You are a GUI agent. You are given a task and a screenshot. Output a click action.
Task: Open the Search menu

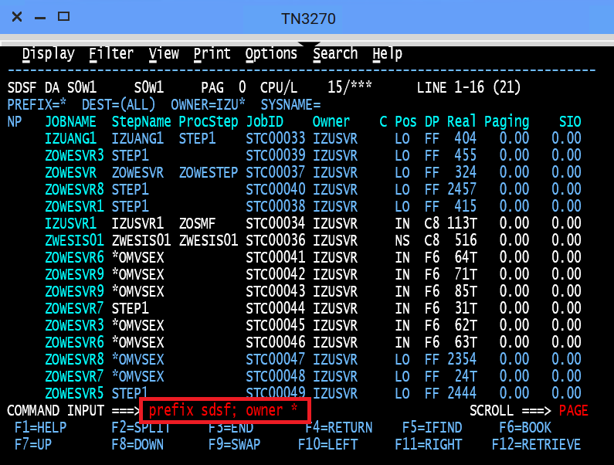click(335, 54)
